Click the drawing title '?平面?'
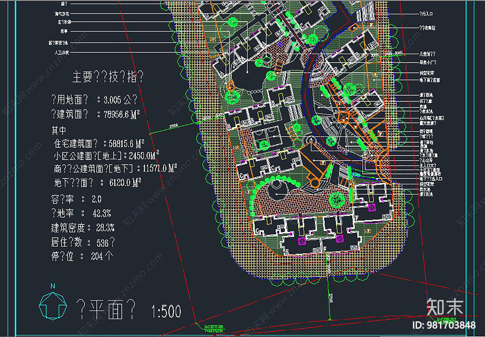 coord(105,309)
